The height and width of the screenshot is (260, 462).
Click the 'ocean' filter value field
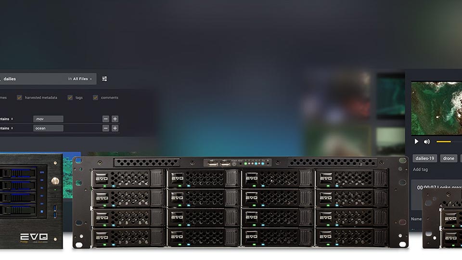click(x=48, y=128)
